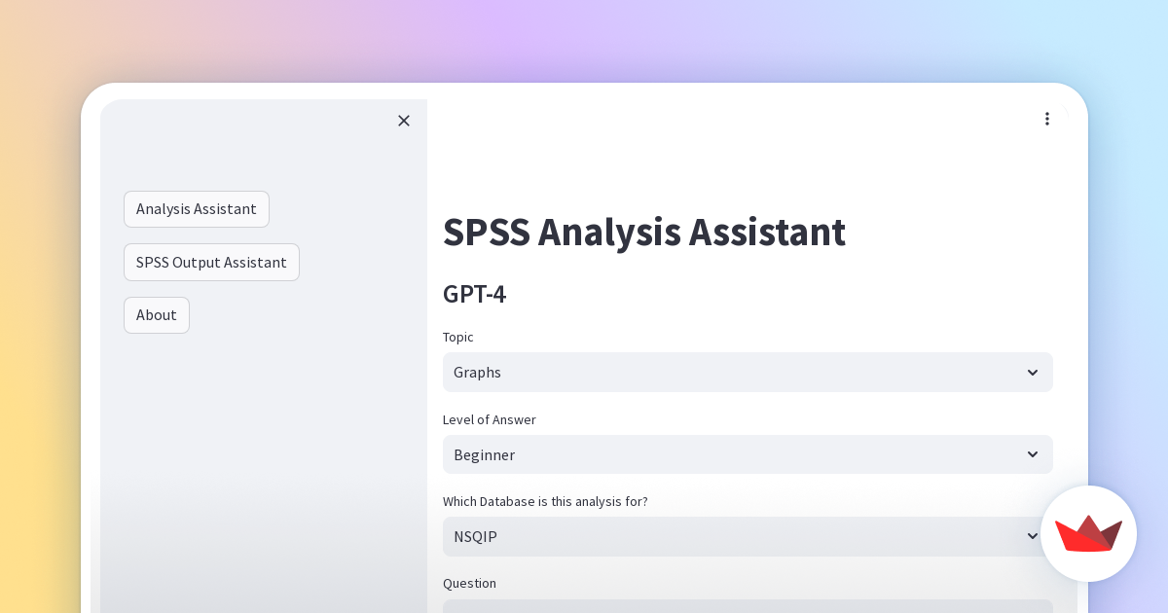
Task: Click the chevron on the Level of Answer selector
Action: coord(1033,454)
